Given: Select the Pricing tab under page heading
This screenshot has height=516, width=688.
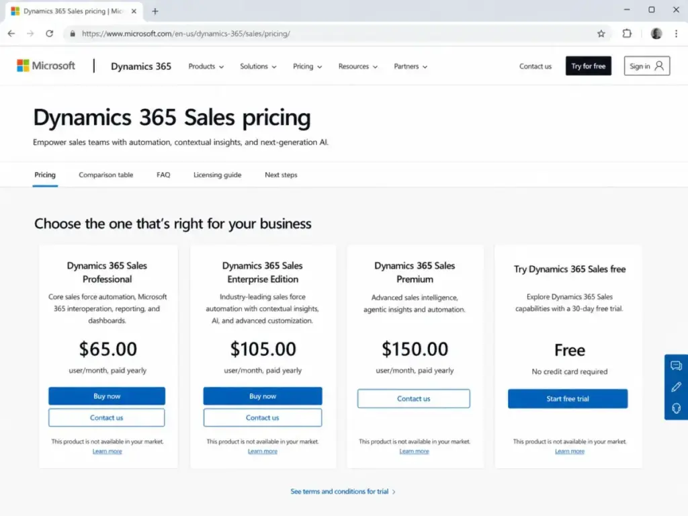Looking at the screenshot, I should (45, 175).
